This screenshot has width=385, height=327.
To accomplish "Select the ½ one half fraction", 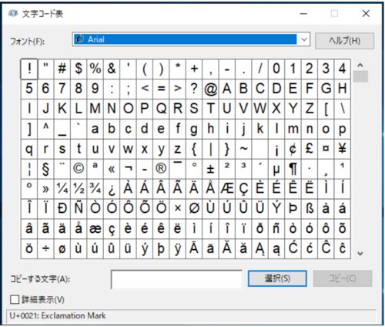I will [79, 189].
